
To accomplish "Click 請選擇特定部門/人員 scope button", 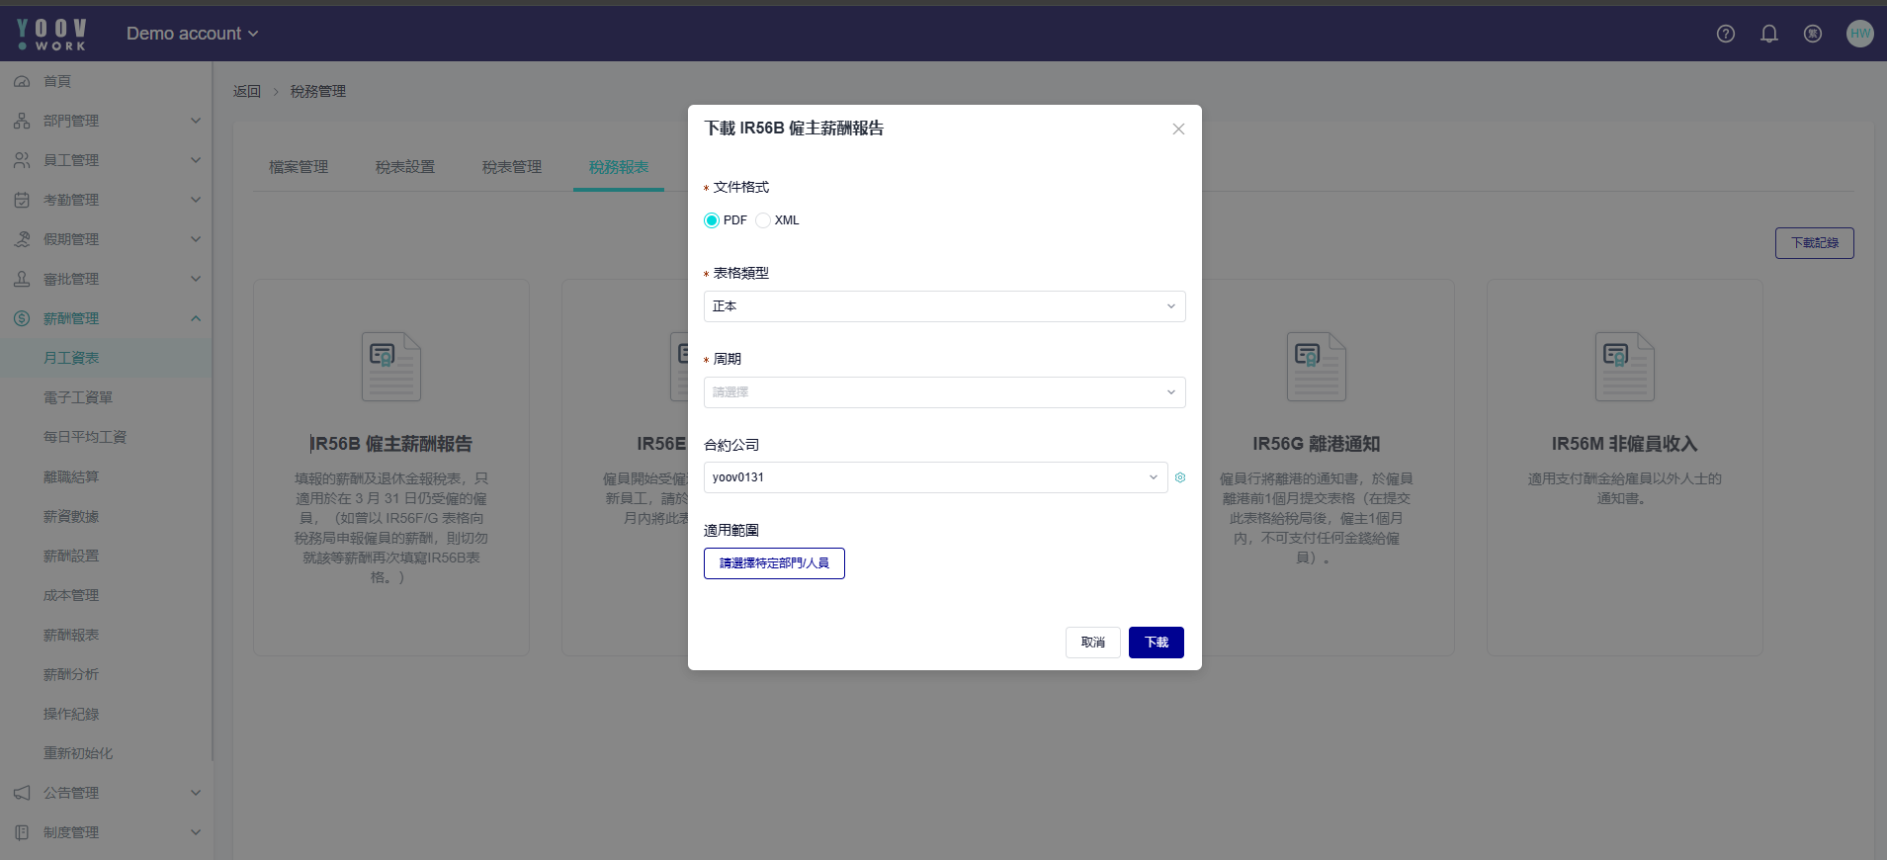I will 774,563.
